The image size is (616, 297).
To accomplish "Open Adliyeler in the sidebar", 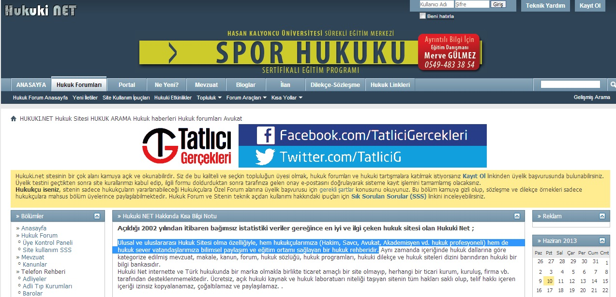I will (35, 279).
